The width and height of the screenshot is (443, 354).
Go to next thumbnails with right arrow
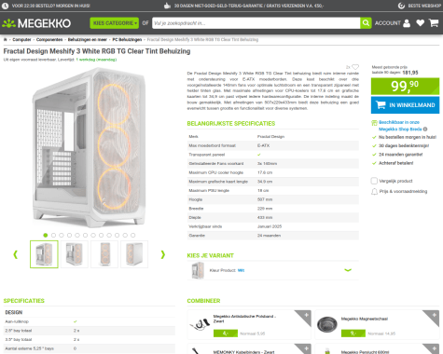click(163, 254)
